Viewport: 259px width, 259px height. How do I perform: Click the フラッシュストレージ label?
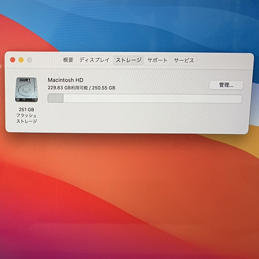[26, 118]
